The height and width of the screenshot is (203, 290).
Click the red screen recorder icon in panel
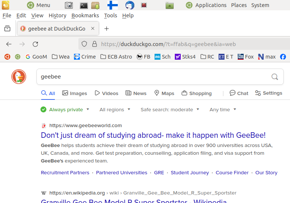click(144, 5)
